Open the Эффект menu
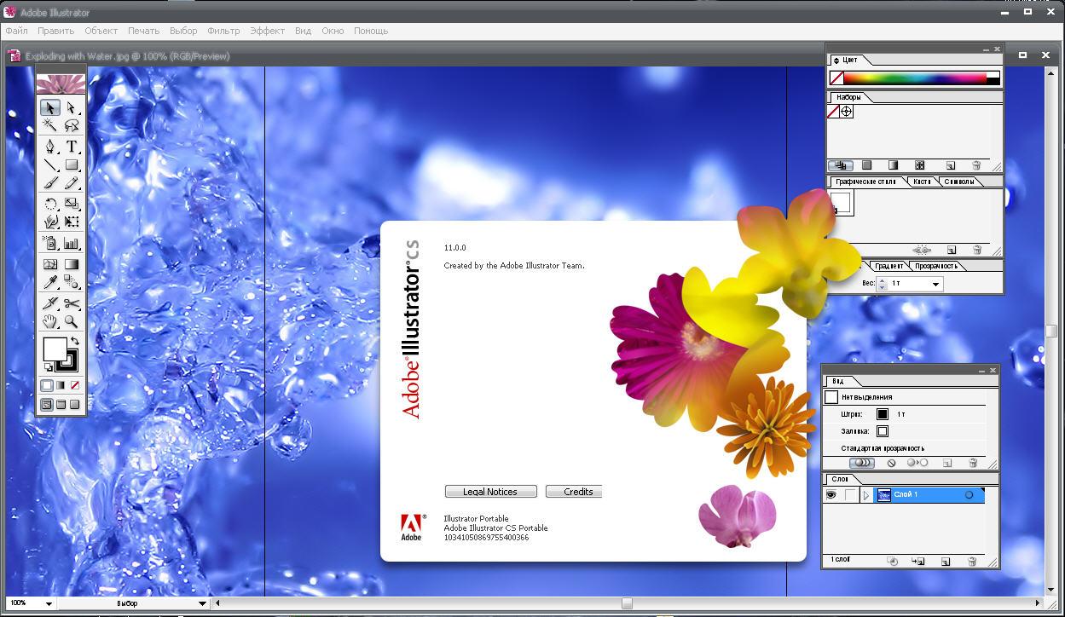 coord(267,31)
